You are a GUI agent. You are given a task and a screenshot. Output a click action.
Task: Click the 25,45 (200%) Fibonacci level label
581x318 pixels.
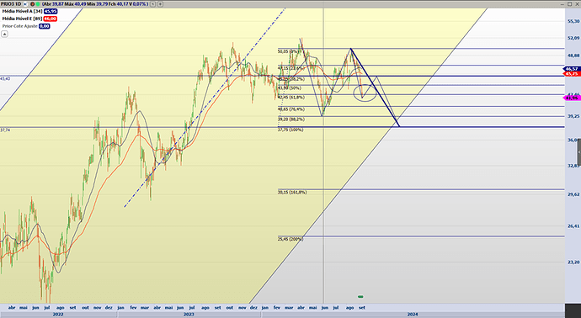coord(290,239)
